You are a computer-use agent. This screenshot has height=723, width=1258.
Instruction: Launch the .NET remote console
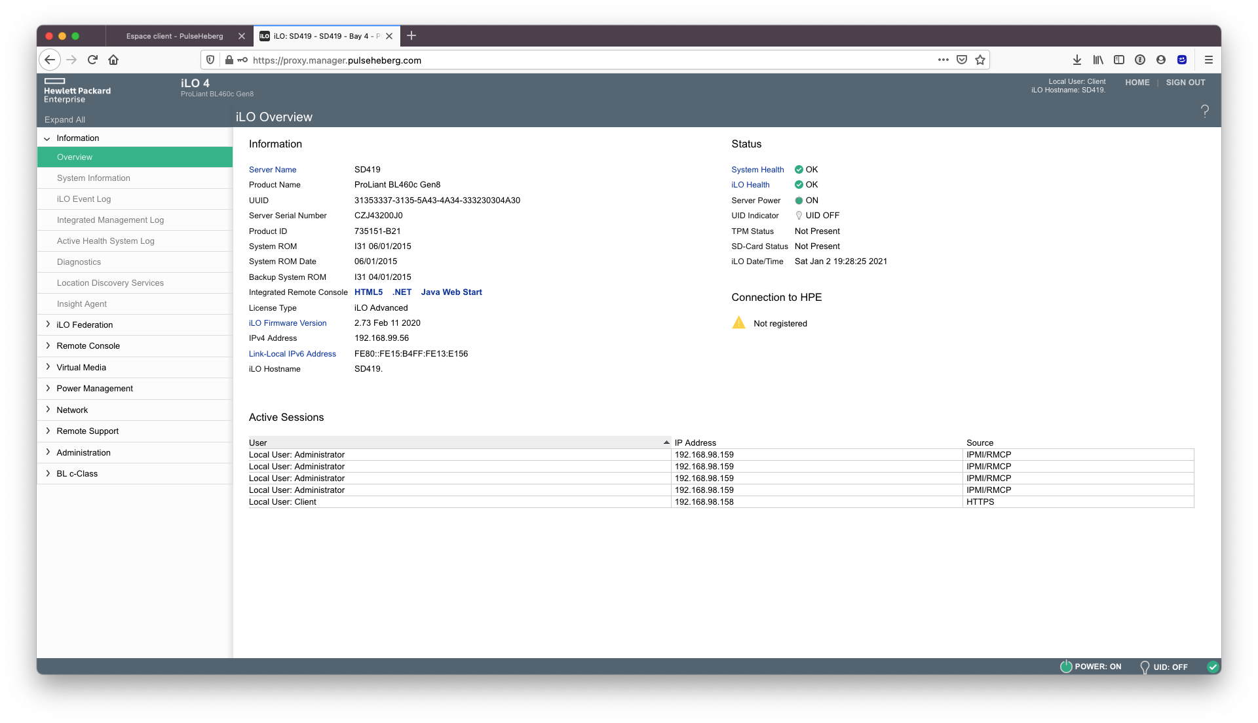(x=402, y=292)
